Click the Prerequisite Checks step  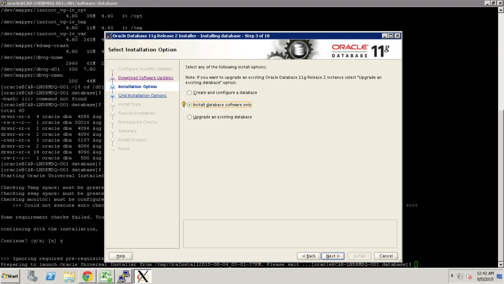point(138,122)
